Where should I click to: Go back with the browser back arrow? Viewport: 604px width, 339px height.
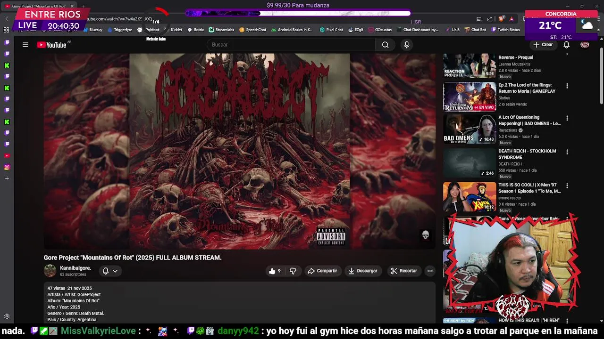coord(7,18)
